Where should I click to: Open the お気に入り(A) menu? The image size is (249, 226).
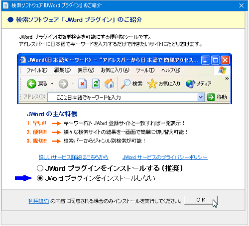click(115, 70)
